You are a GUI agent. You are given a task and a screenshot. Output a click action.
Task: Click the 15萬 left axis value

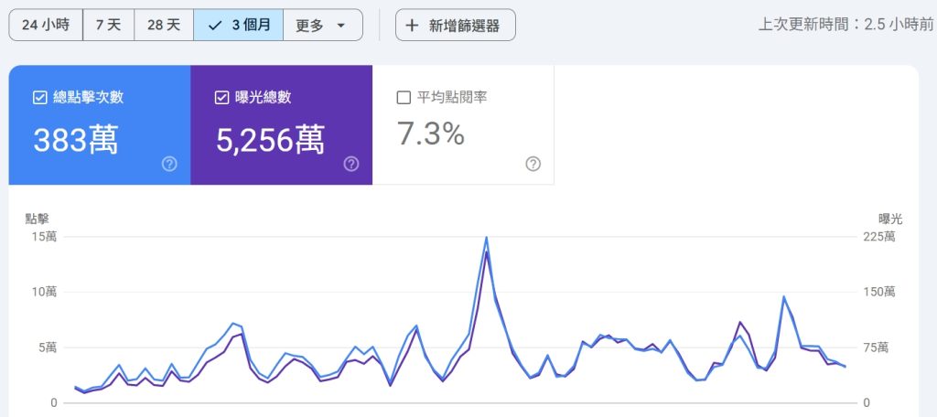pos(44,237)
